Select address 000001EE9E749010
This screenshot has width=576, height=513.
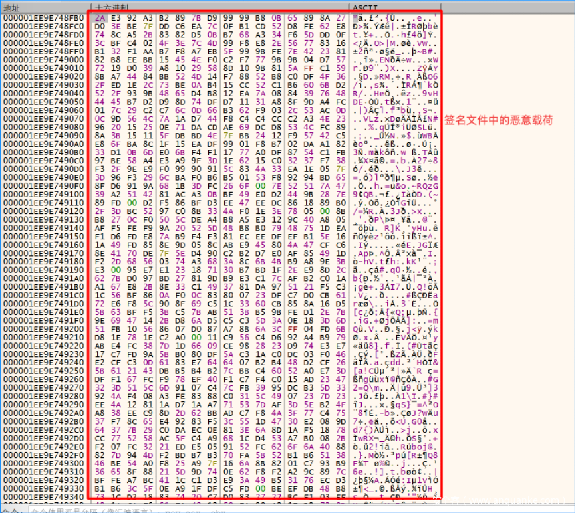coord(44,68)
